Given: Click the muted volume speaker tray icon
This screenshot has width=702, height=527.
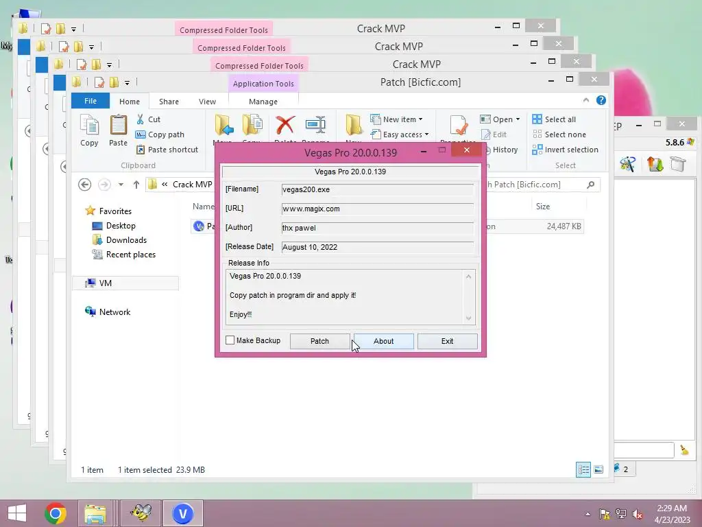Looking at the screenshot, I should tap(638, 514).
